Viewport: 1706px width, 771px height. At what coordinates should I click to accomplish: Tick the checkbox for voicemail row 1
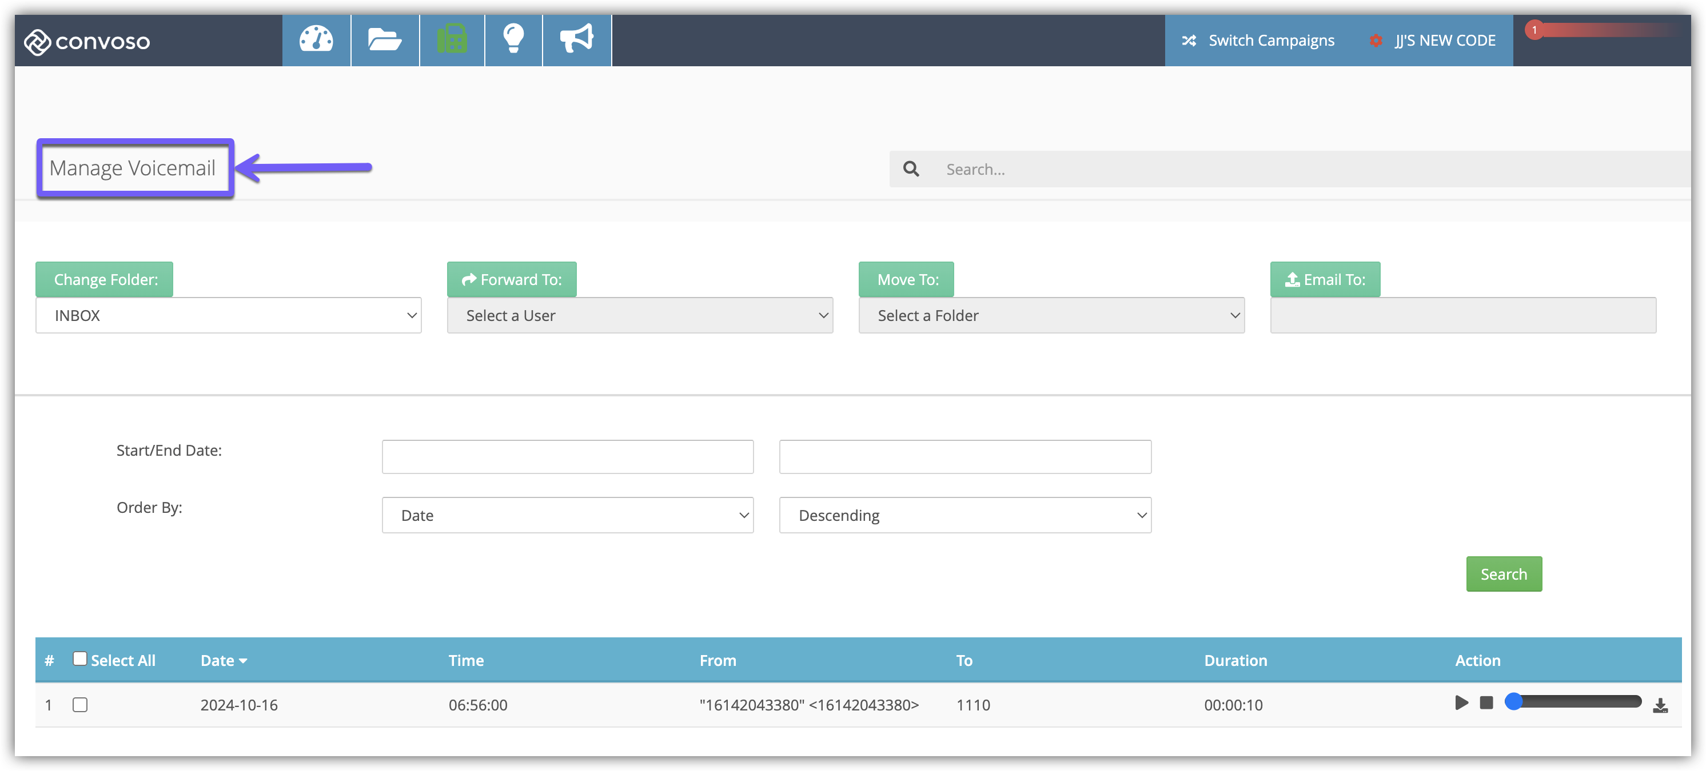click(79, 705)
